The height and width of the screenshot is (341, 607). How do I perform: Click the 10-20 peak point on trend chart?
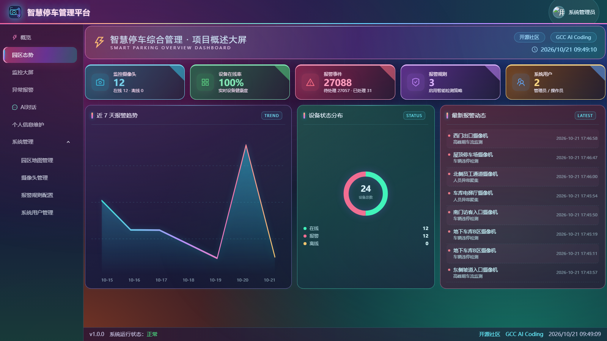[246, 145]
